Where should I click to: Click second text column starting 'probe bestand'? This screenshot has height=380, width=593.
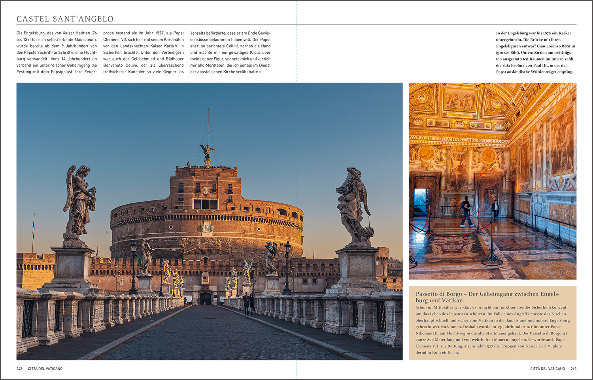pyautogui.click(x=144, y=53)
